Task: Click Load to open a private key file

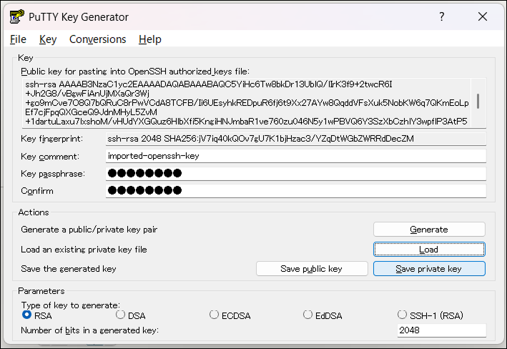Action: pos(428,249)
